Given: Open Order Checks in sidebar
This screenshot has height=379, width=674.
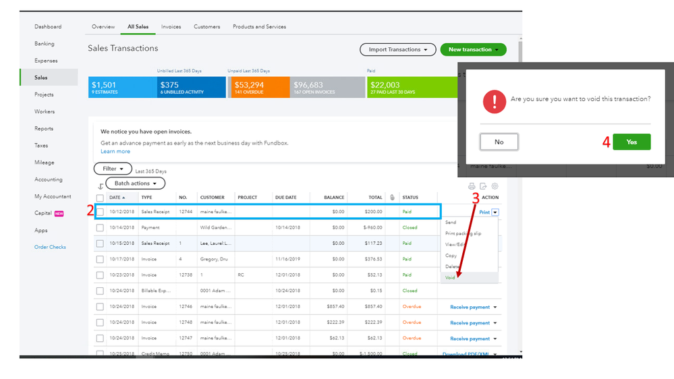Looking at the screenshot, I should pos(51,247).
